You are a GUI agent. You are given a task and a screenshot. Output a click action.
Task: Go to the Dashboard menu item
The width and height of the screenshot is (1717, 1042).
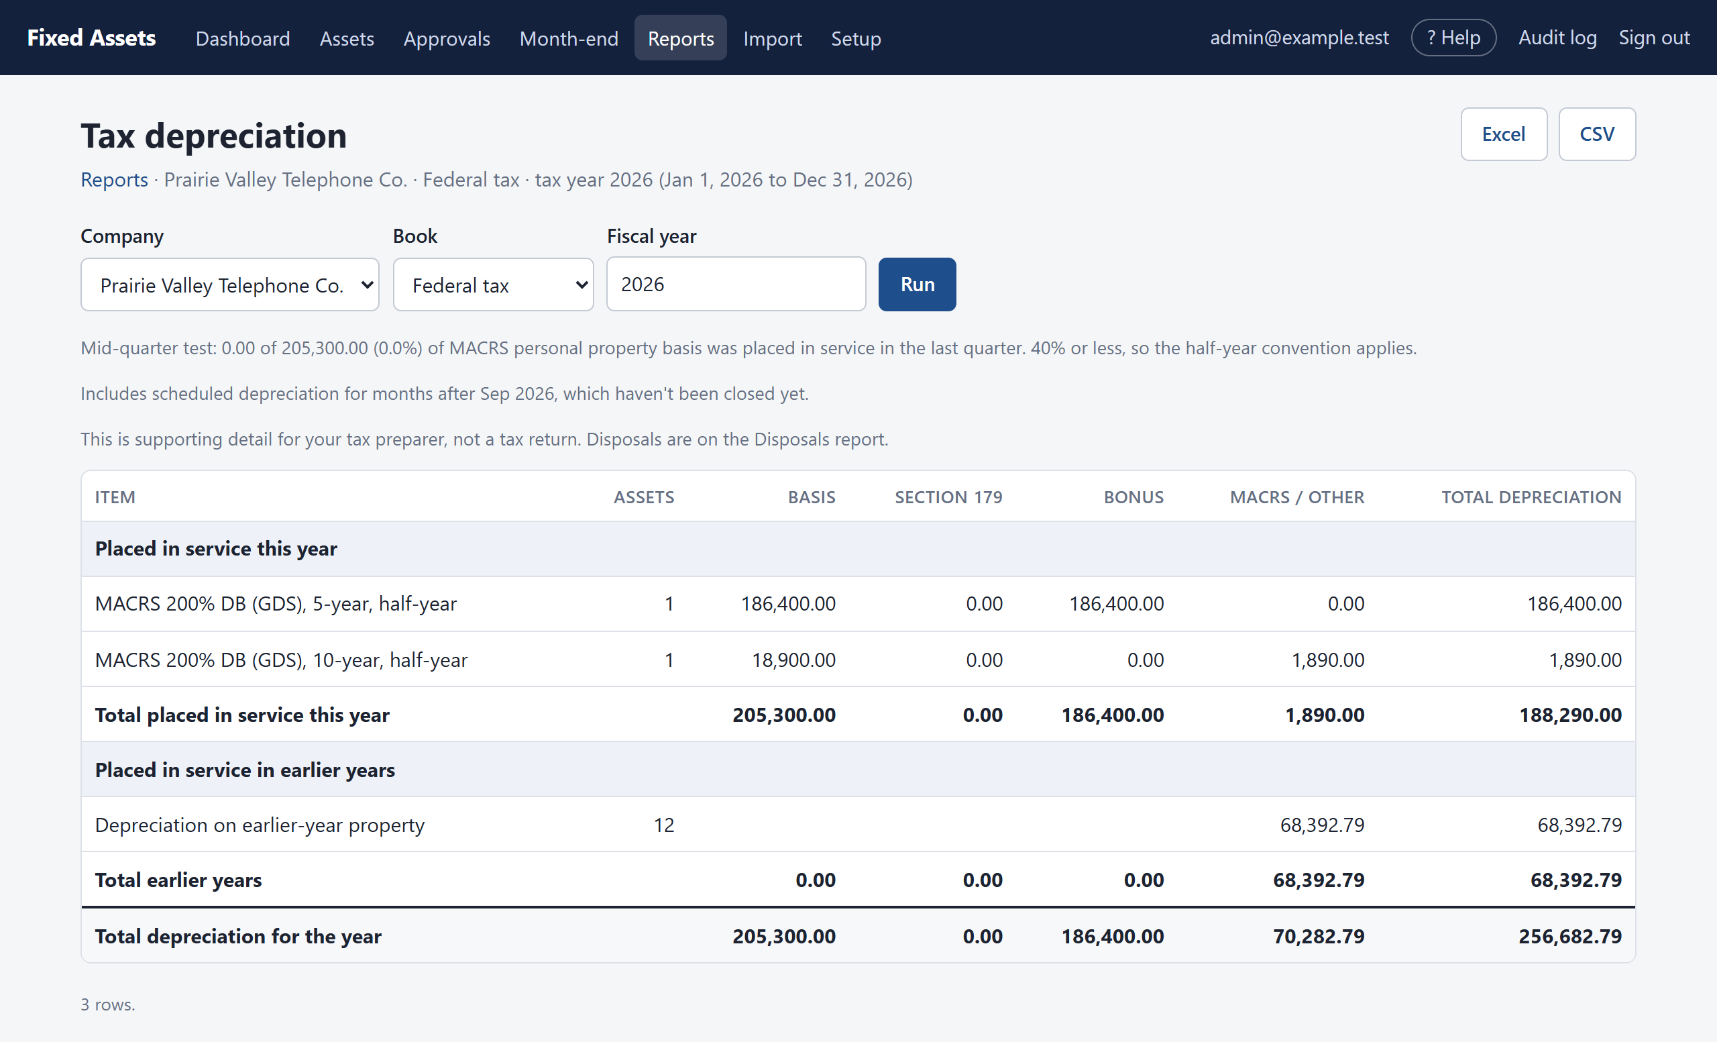click(243, 38)
